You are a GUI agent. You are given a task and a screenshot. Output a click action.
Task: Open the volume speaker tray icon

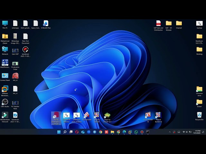(187, 132)
